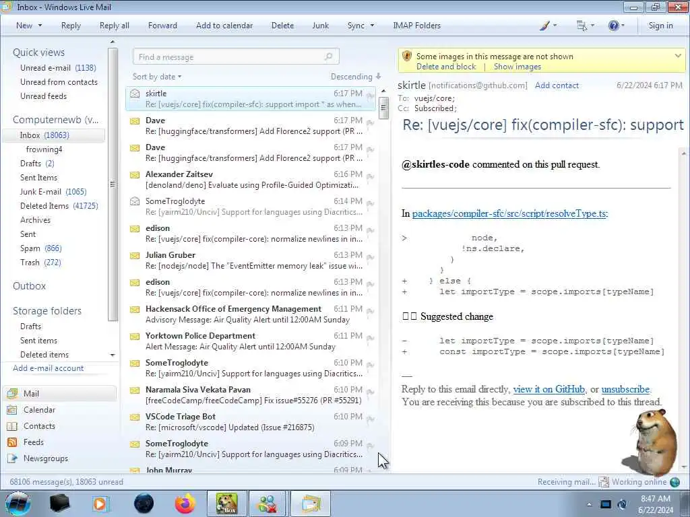Screen dimensions: 690x517
Task: Open the resolveType.ts file path link
Action: coord(509,213)
